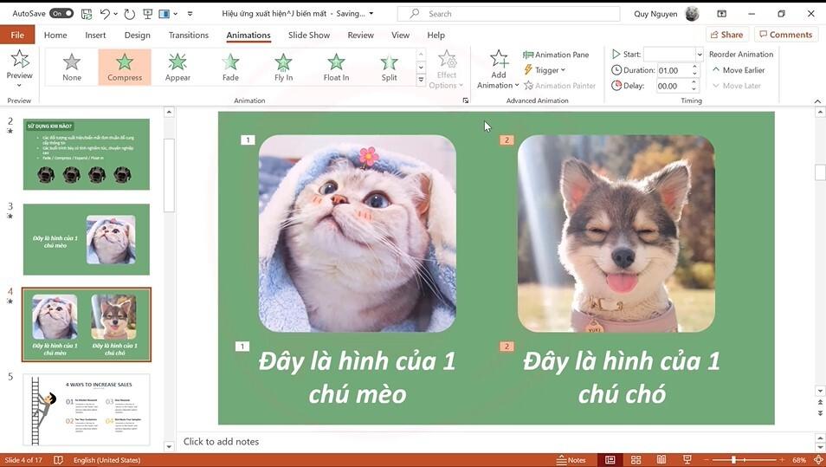Screen dimensions: 826x467
Task: Select the Compress animation
Action: pyautogui.click(x=125, y=68)
